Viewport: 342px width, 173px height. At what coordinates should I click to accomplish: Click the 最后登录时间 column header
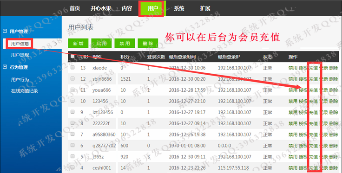(182, 57)
